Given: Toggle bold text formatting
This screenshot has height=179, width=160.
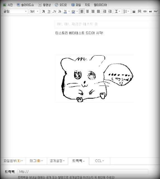Looking at the screenshot, I should pos(43,11).
